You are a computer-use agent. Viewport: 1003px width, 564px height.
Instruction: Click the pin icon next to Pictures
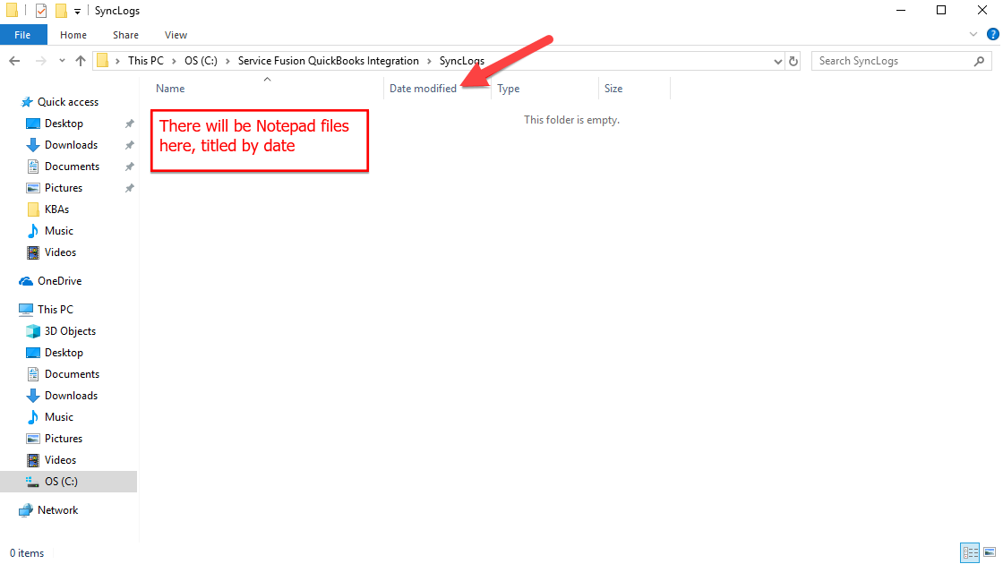129,188
